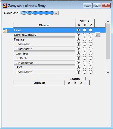Mark PK1 with status Z

coord(91,67)
